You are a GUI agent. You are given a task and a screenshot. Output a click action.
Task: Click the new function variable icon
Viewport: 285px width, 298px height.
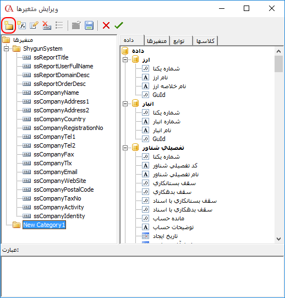point(21,25)
